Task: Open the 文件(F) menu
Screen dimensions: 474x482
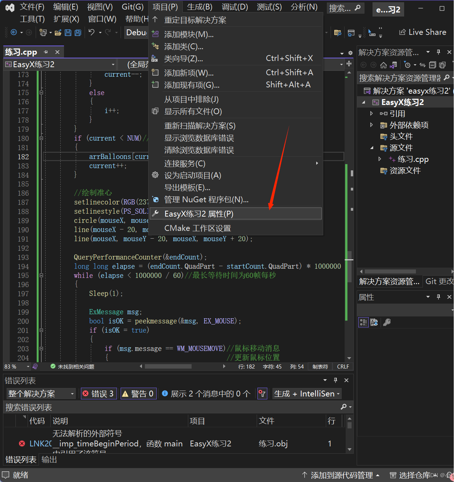Action: [x=32, y=7]
